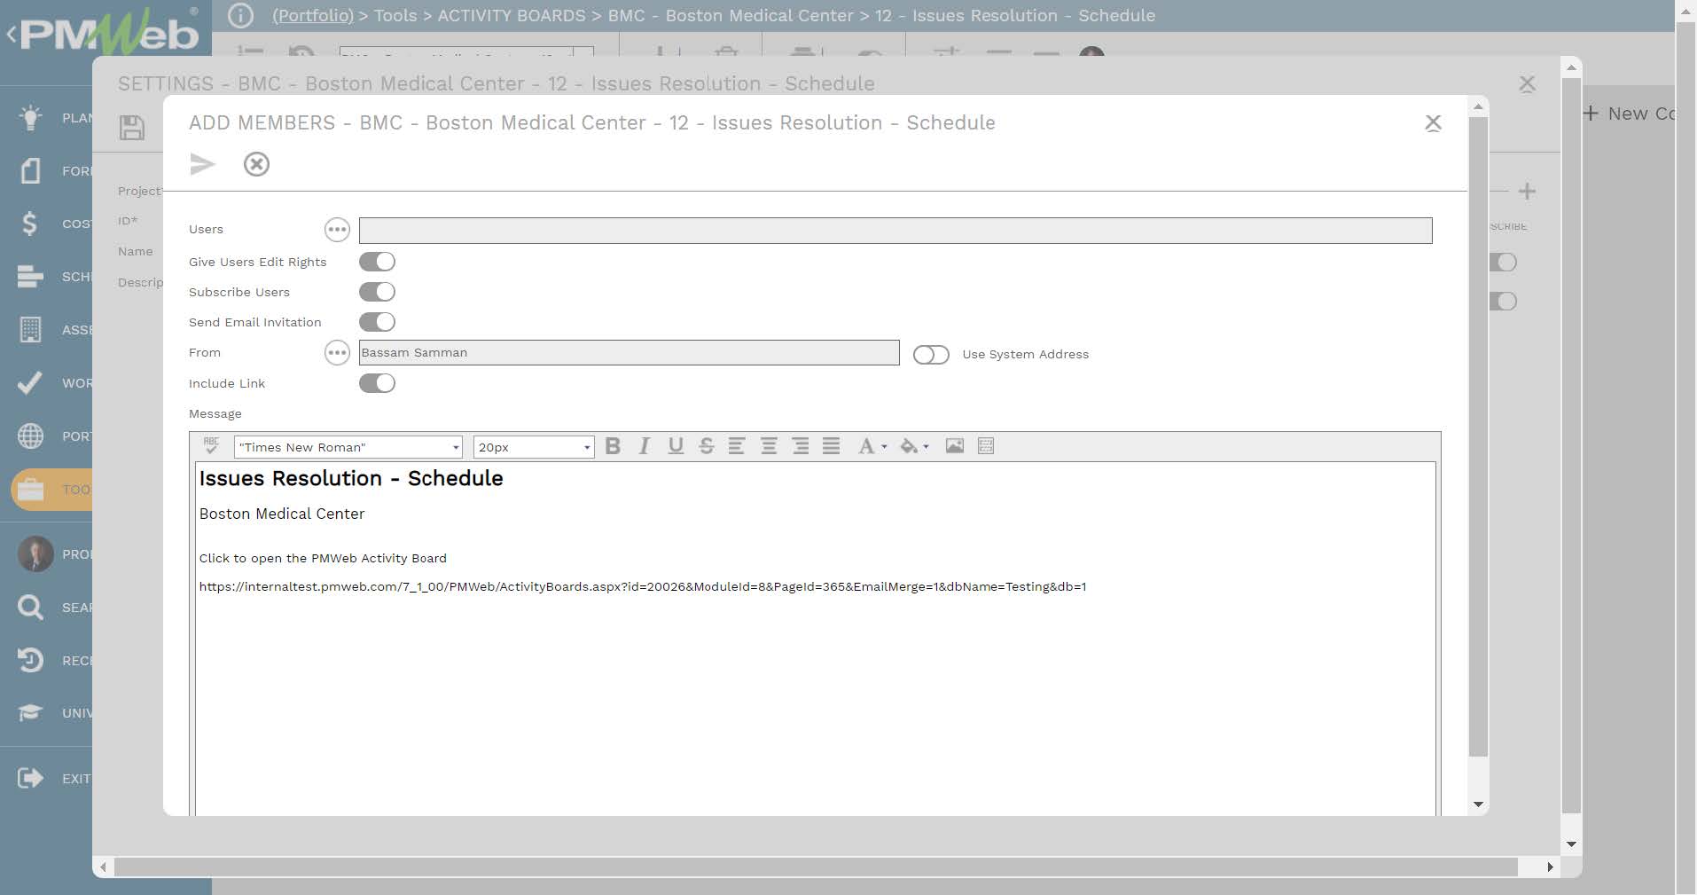Click the New column button
The height and width of the screenshot is (895, 1697).
coord(1630,114)
